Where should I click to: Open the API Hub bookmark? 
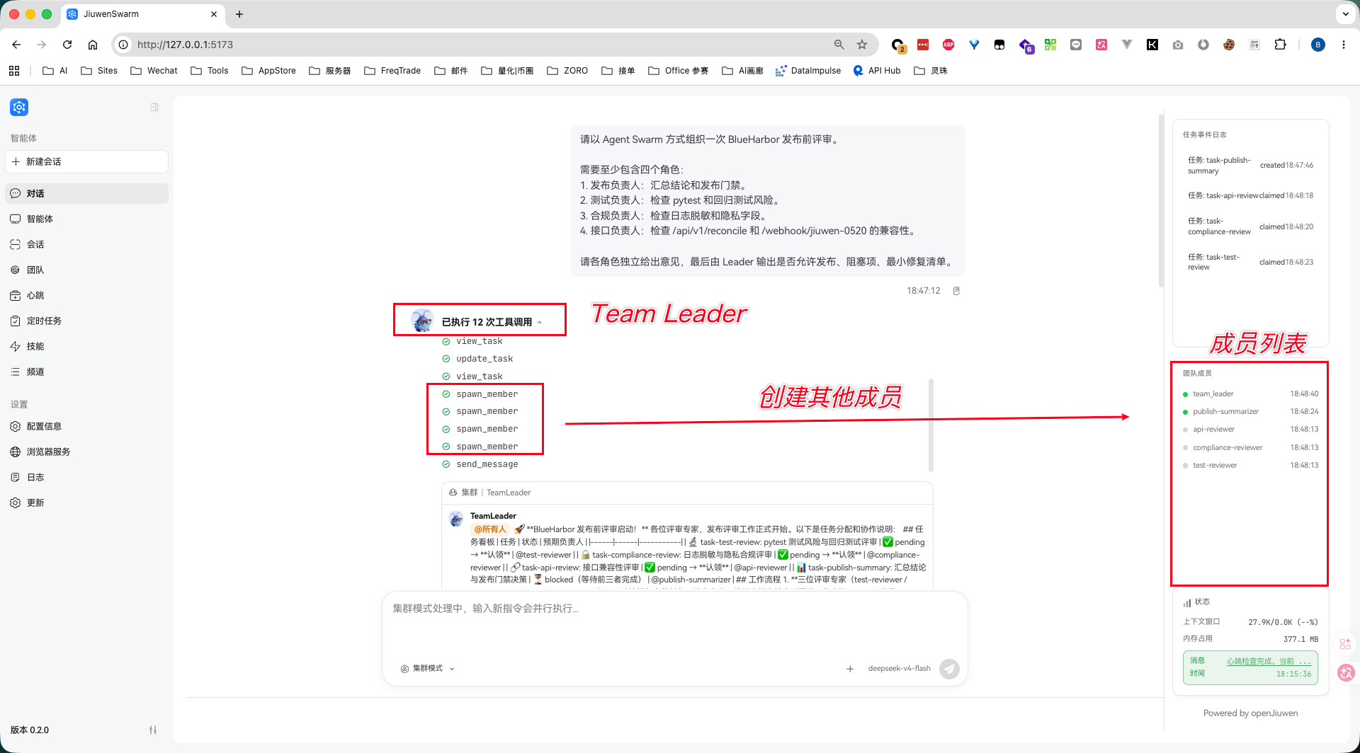click(x=877, y=71)
